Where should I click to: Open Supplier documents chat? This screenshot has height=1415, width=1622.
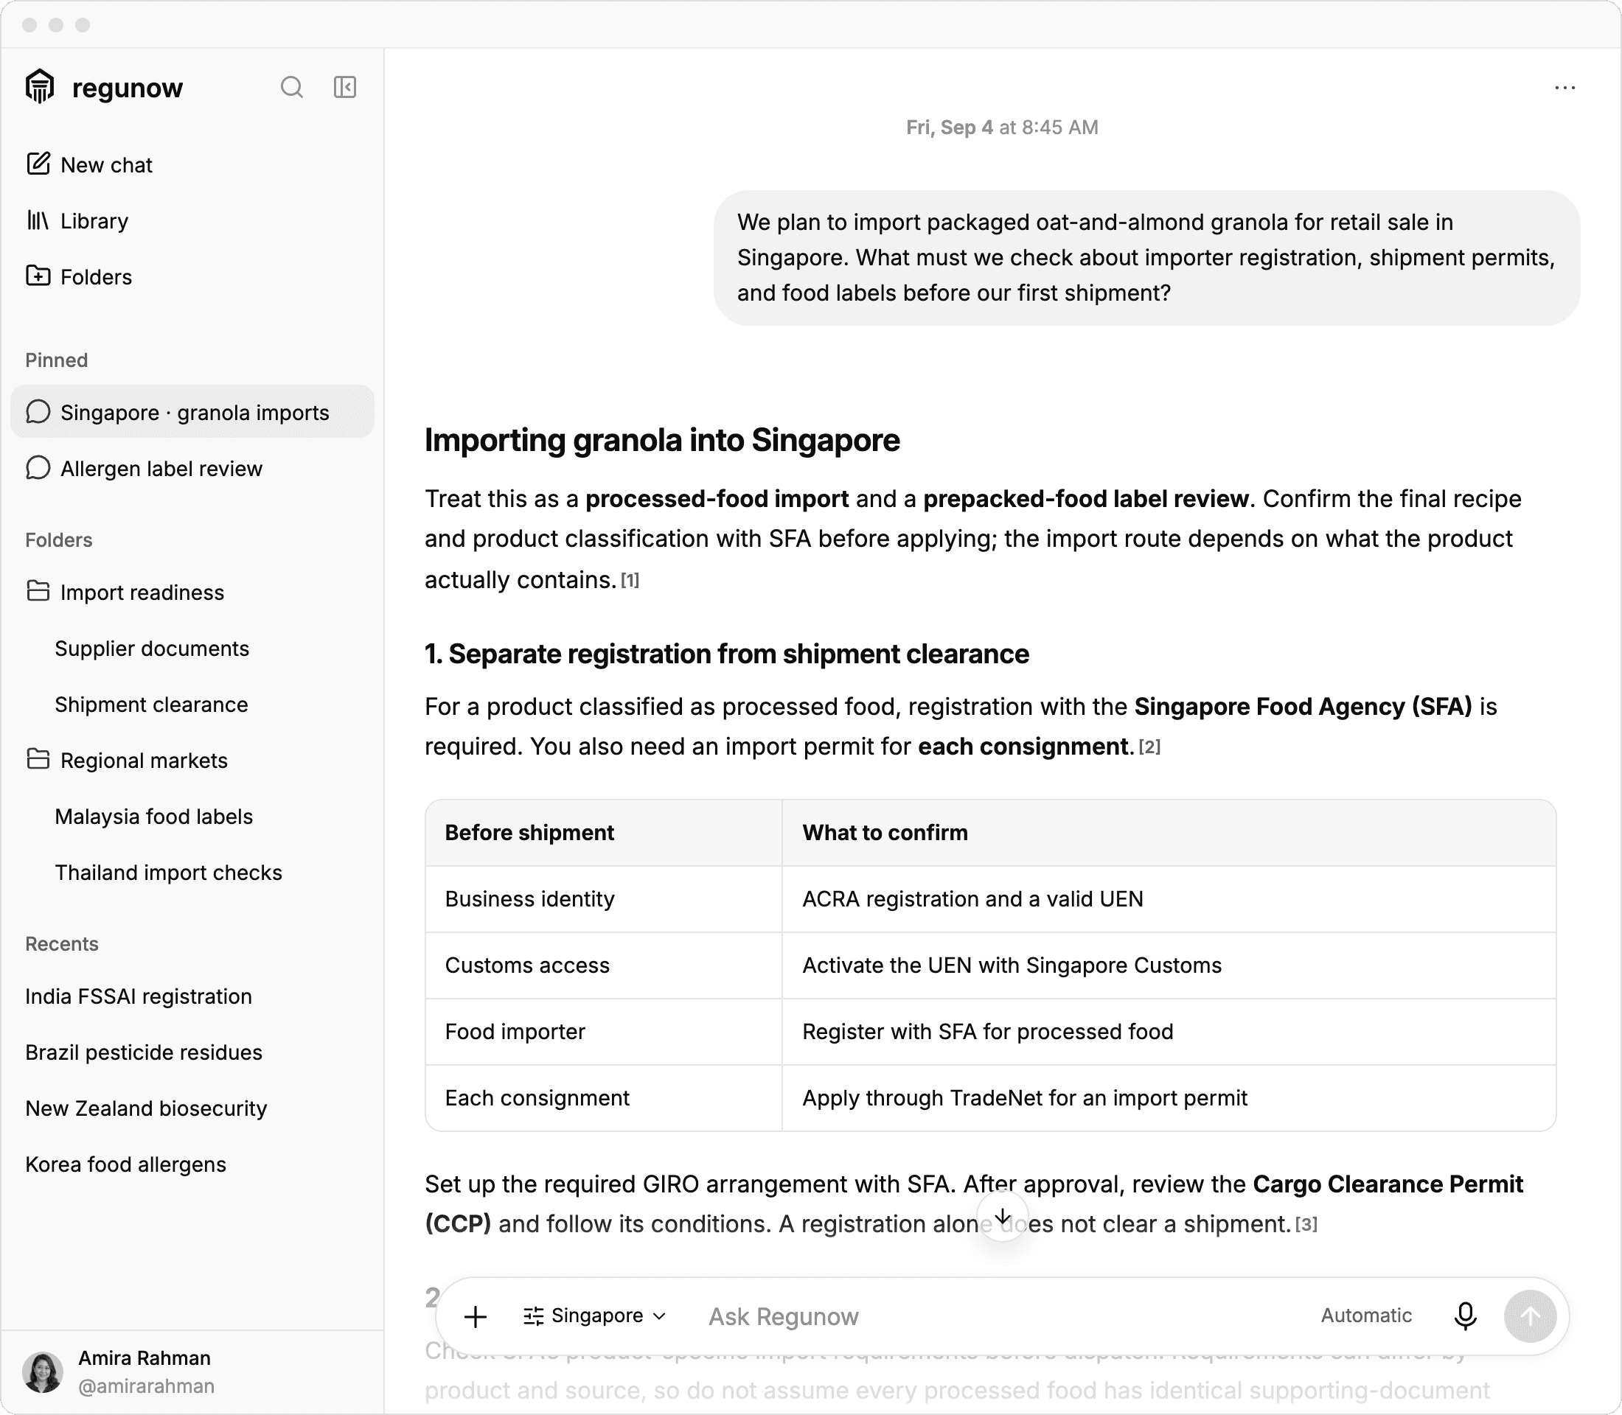coord(192,649)
